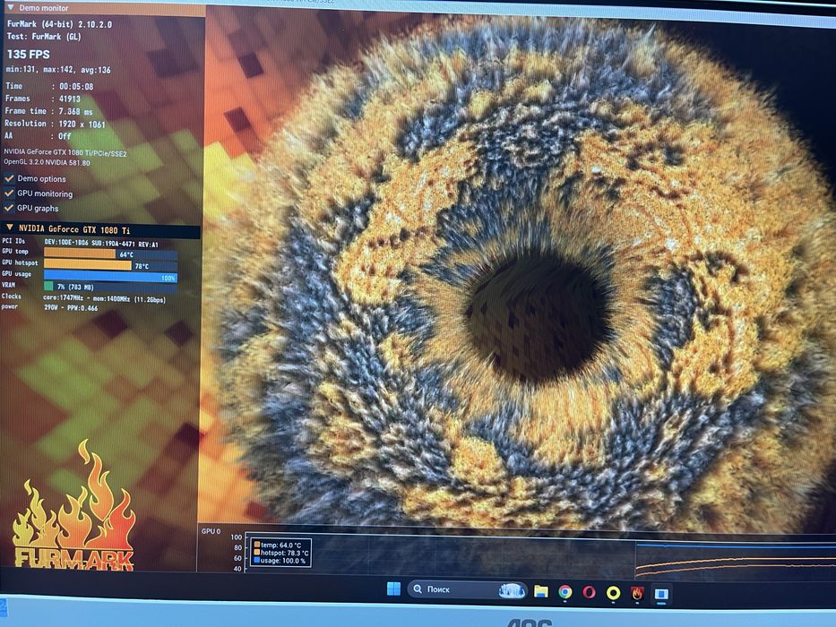Open the Opera browser taskbar icon
Viewport: 836px width, 627px height.
(x=589, y=592)
